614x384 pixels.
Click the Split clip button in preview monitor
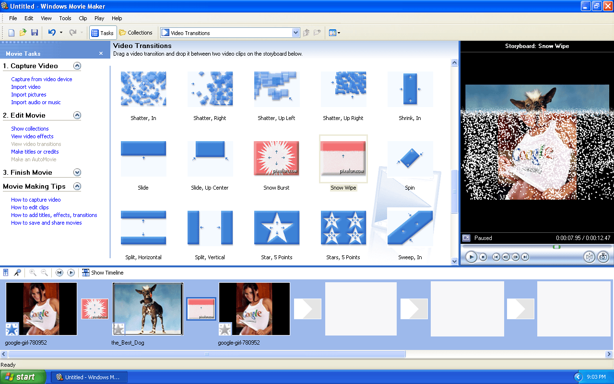coord(589,257)
